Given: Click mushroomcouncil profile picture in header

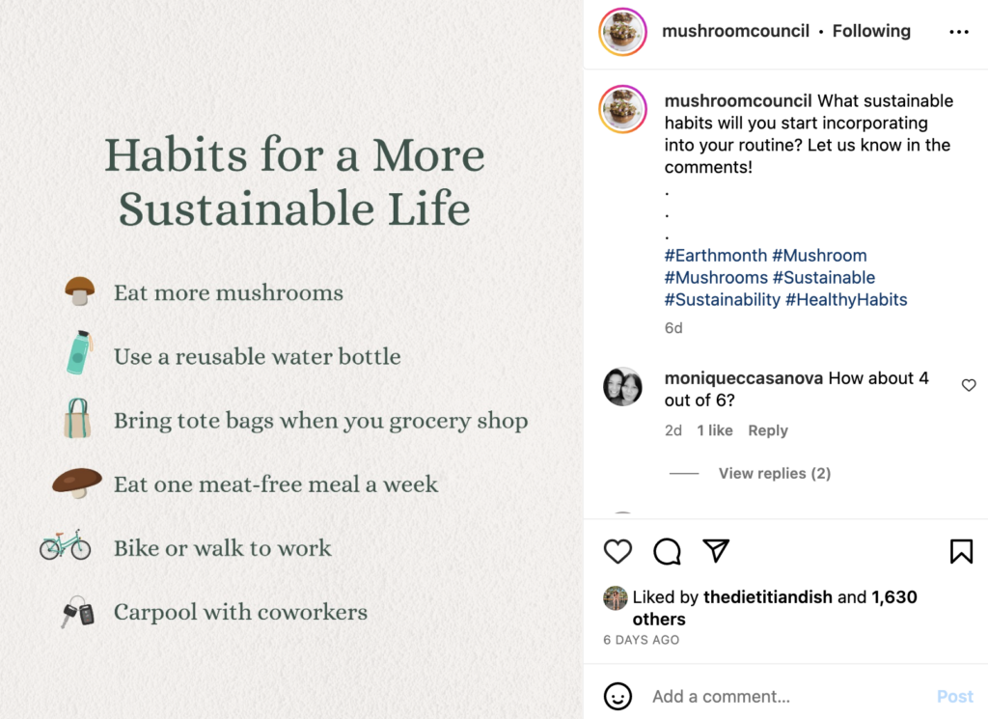Looking at the screenshot, I should pos(622,32).
